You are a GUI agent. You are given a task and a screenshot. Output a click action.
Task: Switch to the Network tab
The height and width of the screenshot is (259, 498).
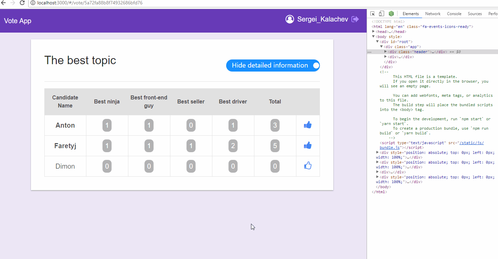(x=433, y=14)
